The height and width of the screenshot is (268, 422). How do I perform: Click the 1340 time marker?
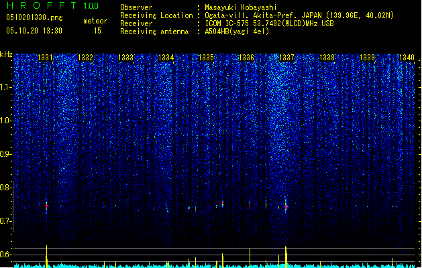tap(407, 58)
